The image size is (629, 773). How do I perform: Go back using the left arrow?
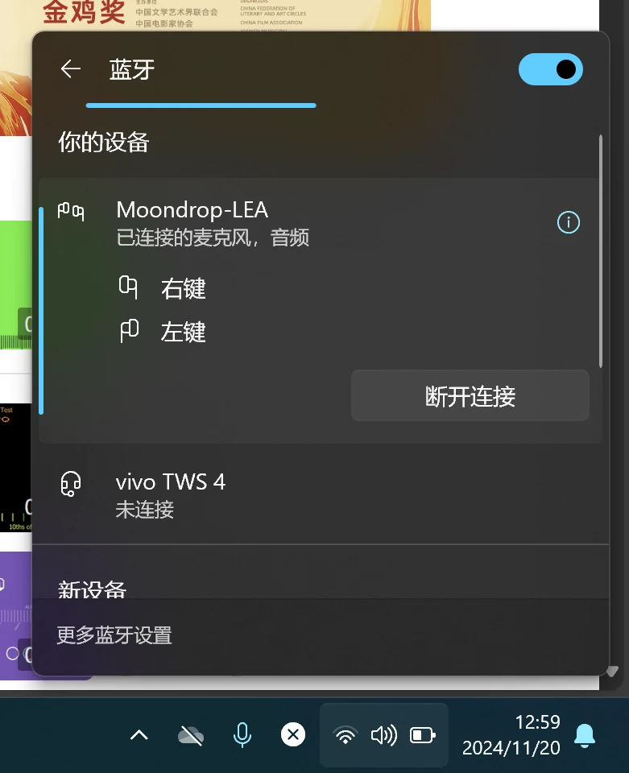(x=71, y=68)
